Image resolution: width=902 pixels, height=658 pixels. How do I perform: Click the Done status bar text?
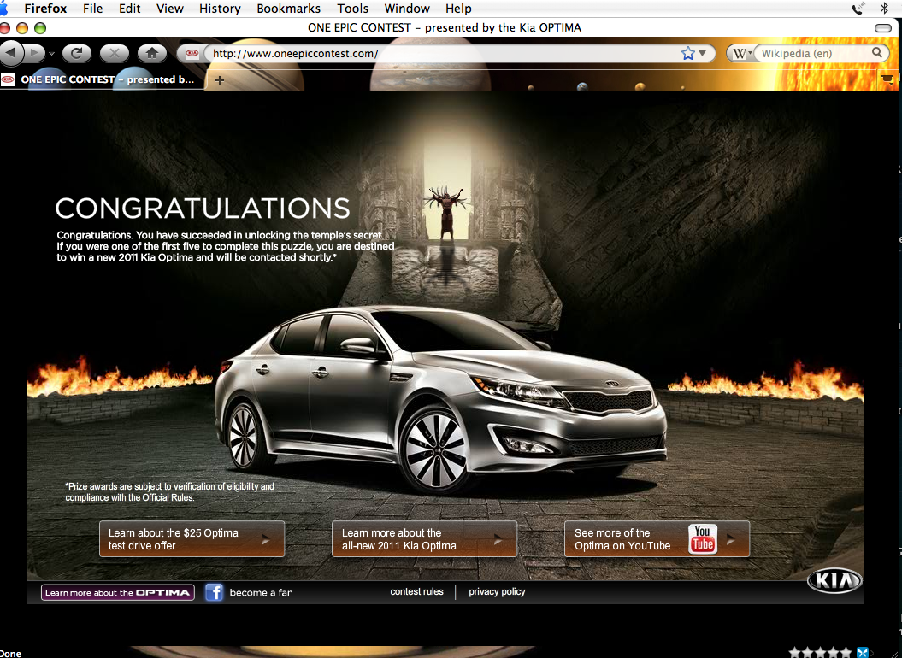pos(10,654)
